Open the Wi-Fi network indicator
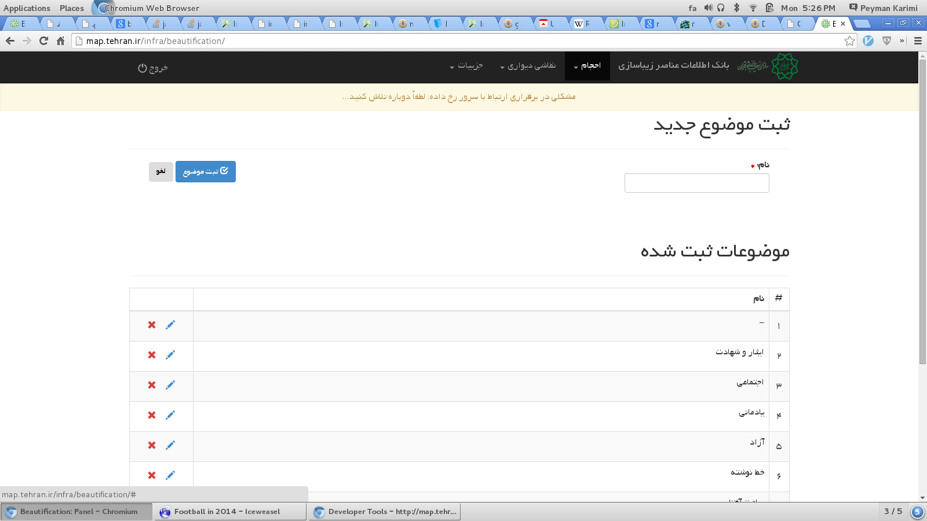 753,8
